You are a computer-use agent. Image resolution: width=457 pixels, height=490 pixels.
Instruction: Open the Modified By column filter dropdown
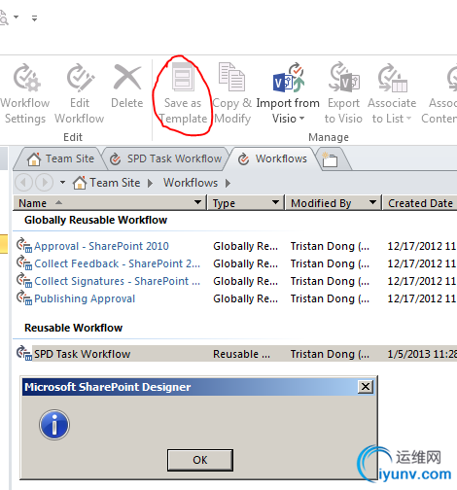[372, 202]
